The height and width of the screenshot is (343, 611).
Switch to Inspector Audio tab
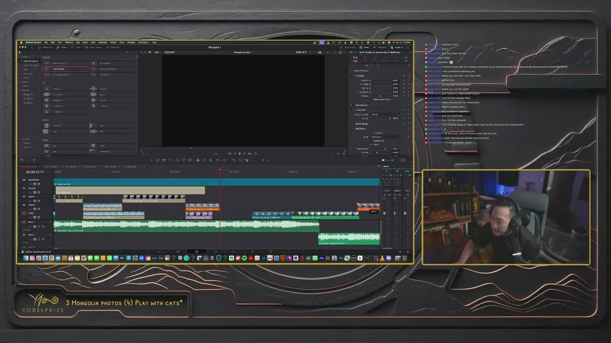[x=365, y=59]
